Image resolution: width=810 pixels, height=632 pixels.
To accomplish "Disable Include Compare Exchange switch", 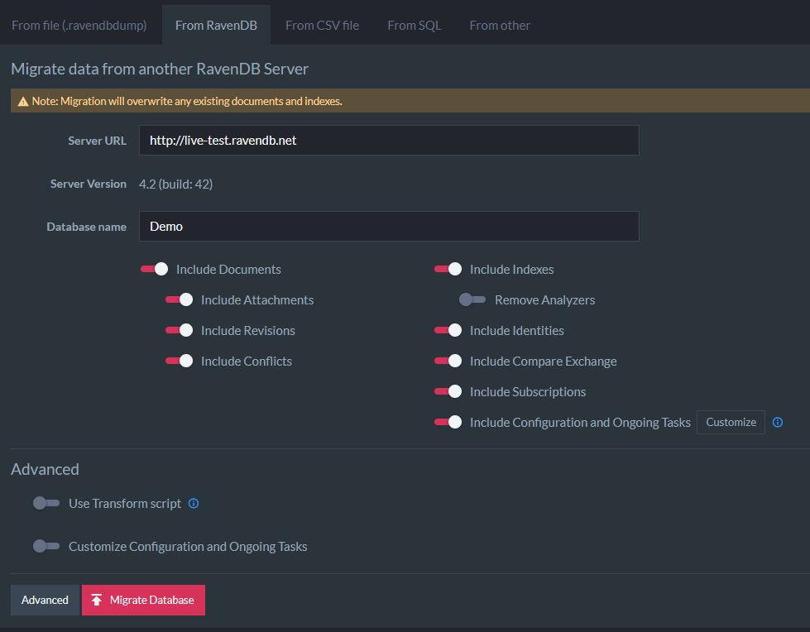I will (448, 361).
